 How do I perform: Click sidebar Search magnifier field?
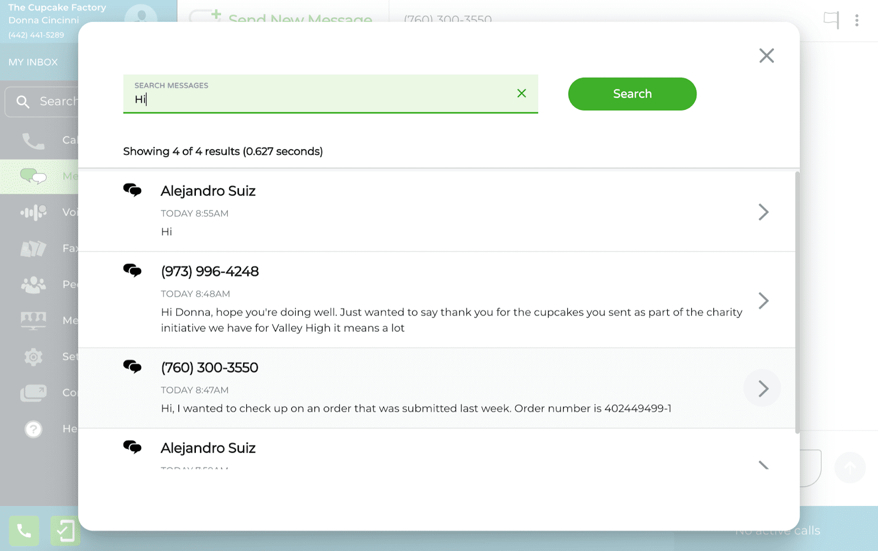click(42, 102)
